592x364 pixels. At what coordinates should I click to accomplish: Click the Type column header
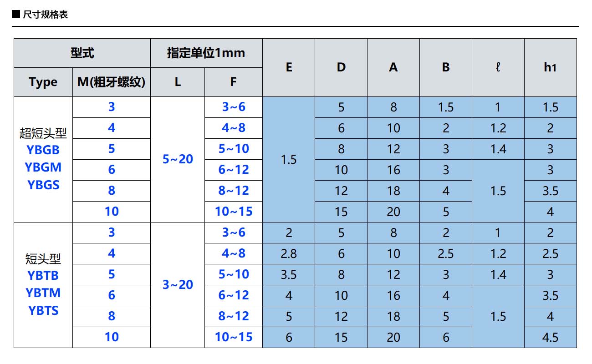[x=43, y=82]
